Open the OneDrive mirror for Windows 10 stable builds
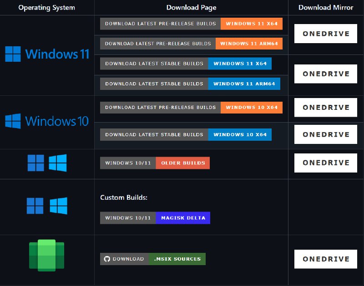This screenshot has width=364, height=286. coord(325,134)
